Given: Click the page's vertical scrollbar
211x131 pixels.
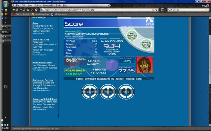Looking at the screenshot, I should pos(210,72).
